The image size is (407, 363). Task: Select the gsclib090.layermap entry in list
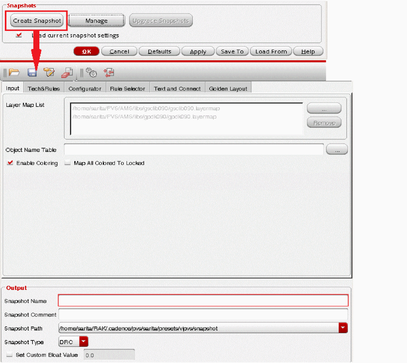146,108
